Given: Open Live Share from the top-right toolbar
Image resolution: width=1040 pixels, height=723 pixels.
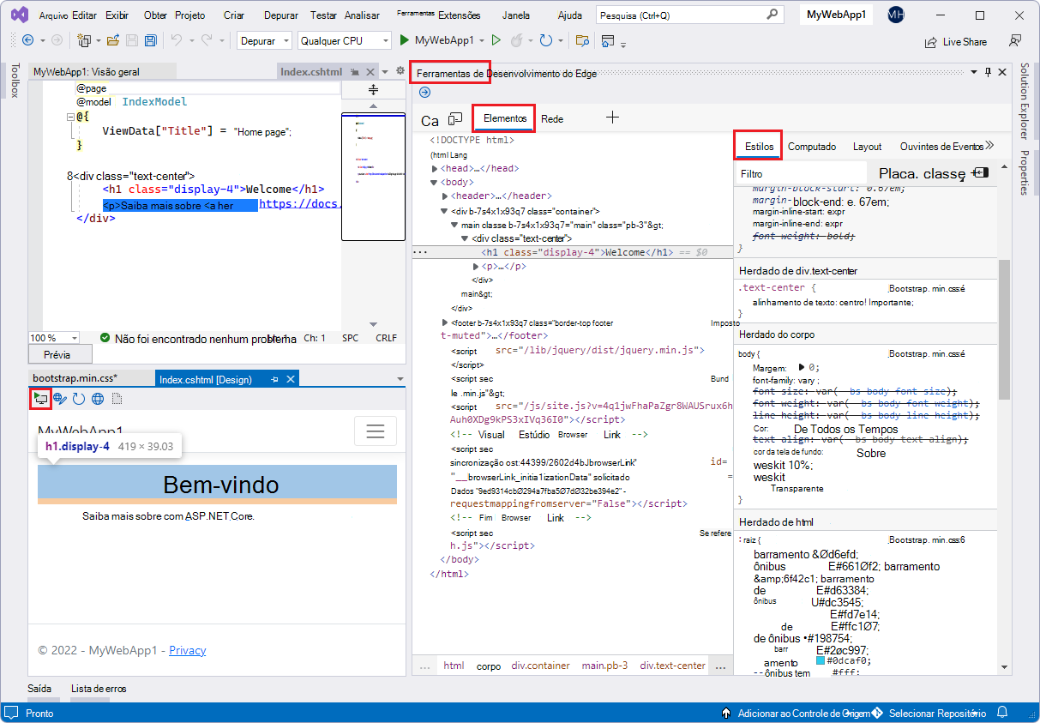Looking at the screenshot, I should coord(956,41).
